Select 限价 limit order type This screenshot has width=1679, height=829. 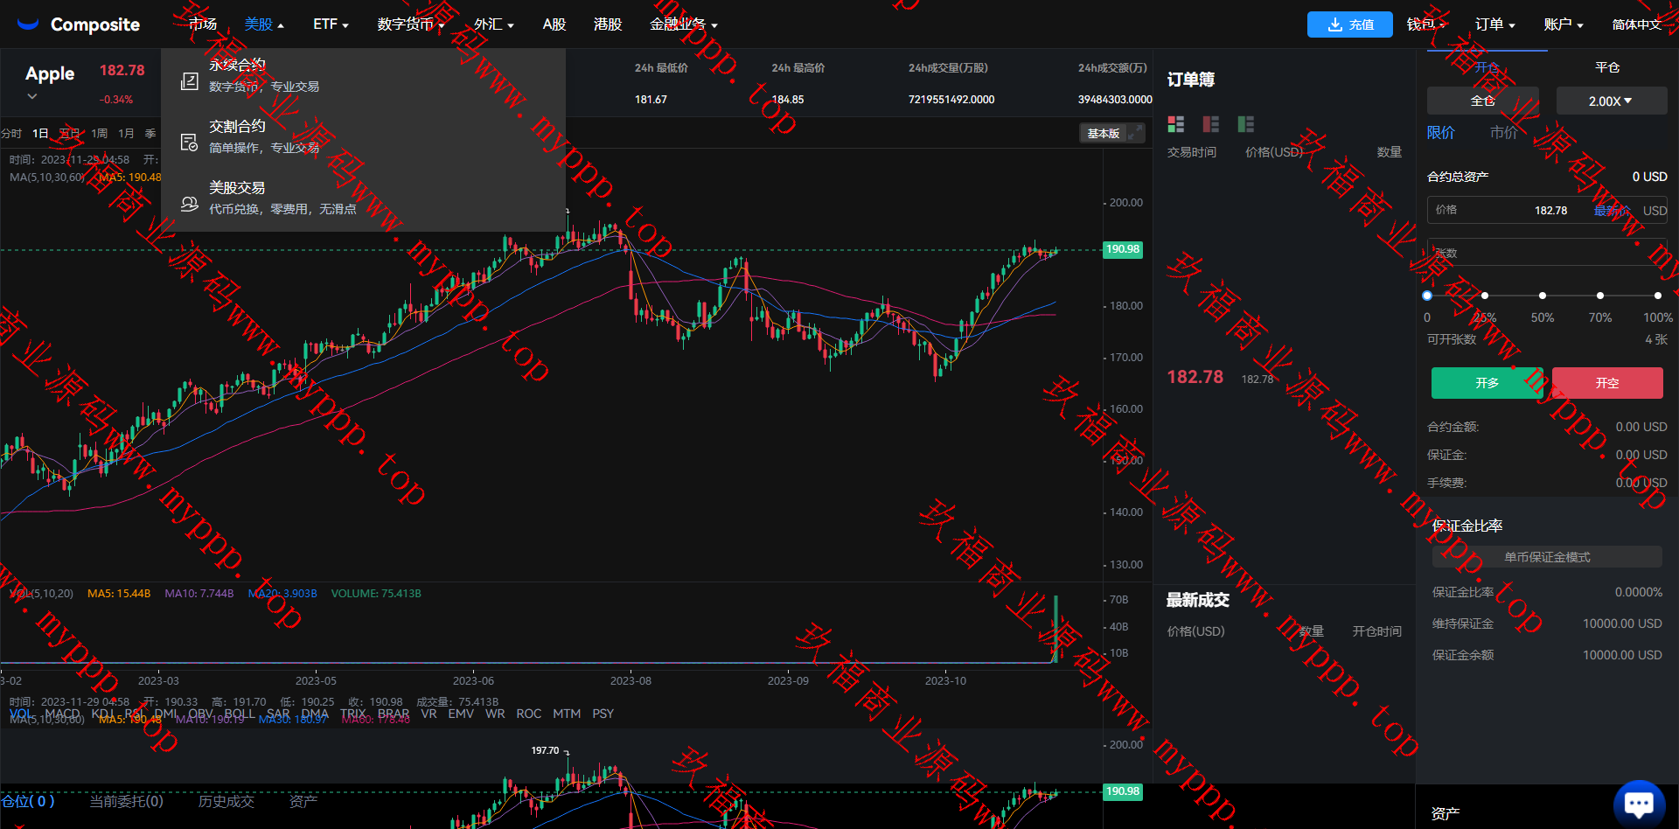pos(1441,132)
